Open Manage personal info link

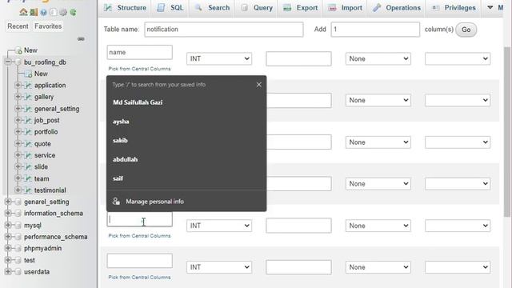[x=154, y=202]
